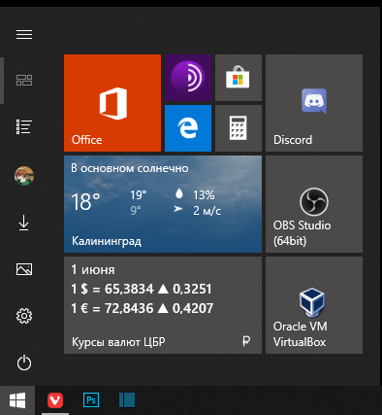Open Settings via the gear icon
Viewport: 382px width, 415px height.
pyautogui.click(x=24, y=316)
